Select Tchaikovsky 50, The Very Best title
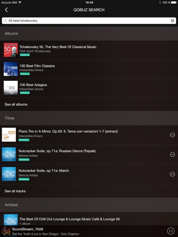Viewport: 178px width, 237px height. tap(58, 47)
